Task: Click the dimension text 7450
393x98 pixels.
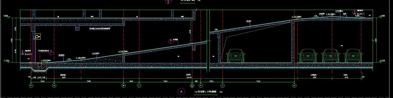Action: pos(258,81)
